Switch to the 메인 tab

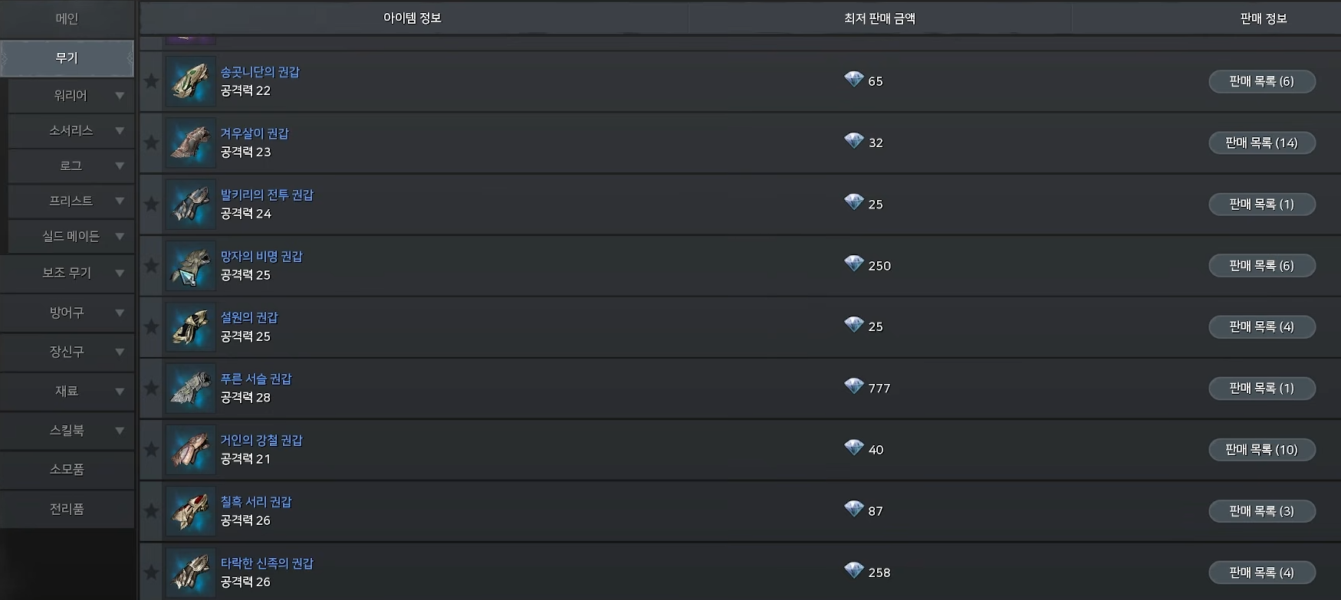[x=67, y=18]
